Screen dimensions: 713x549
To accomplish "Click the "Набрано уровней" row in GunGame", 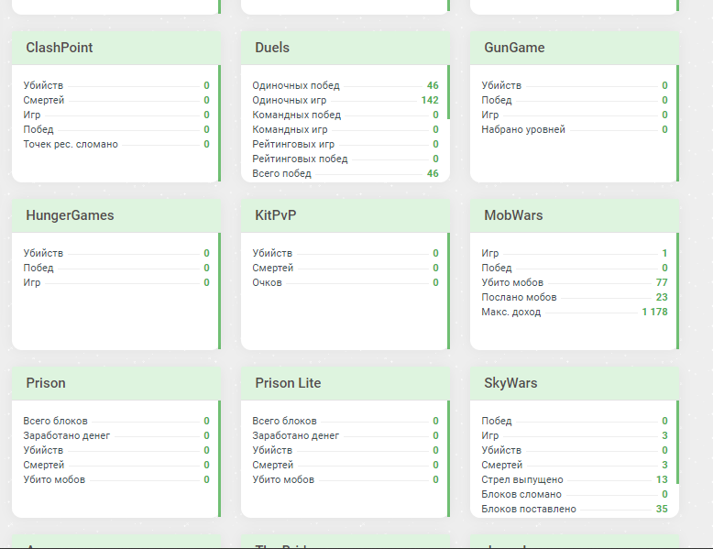I will click(575, 129).
